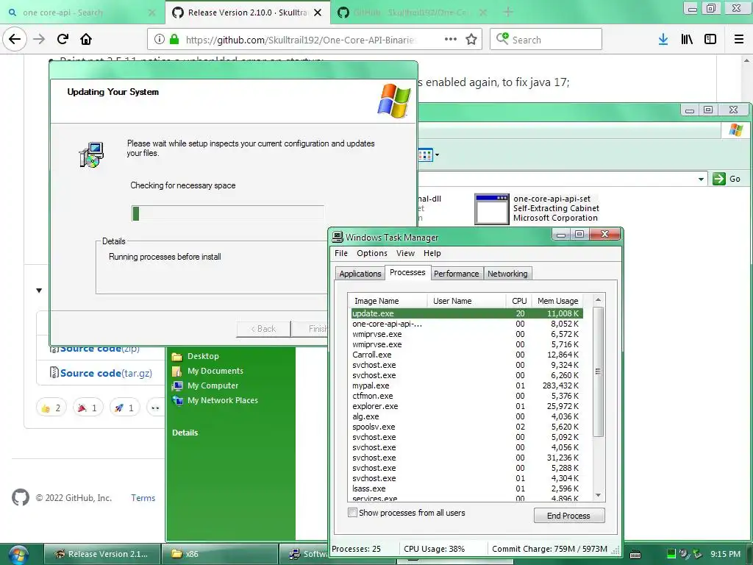This screenshot has height=565, width=753.
Task: Open Task Manager Help menu
Action: click(432, 253)
